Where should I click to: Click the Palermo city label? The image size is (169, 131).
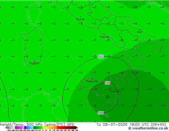pyautogui.click(x=92, y=81)
